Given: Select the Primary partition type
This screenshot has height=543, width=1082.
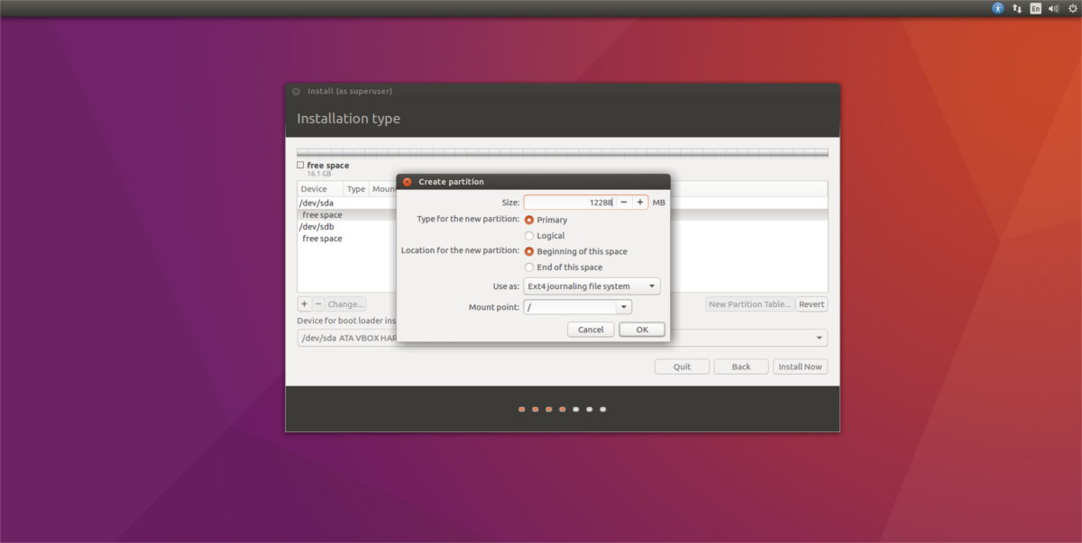Looking at the screenshot, I should (546, 220).
